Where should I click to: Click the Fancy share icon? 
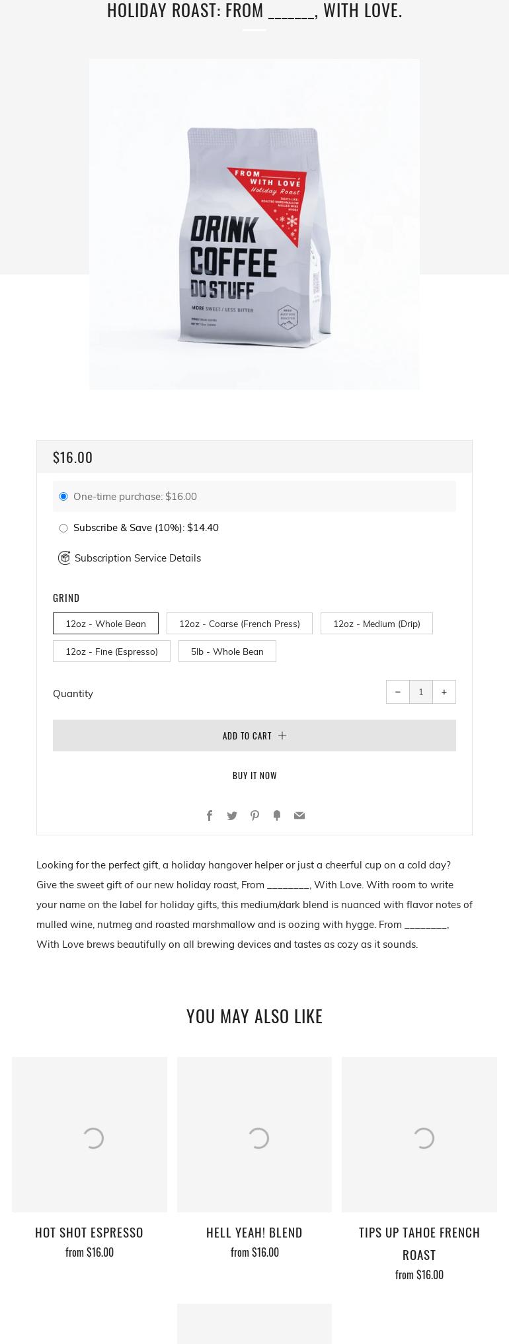(277, 816)
